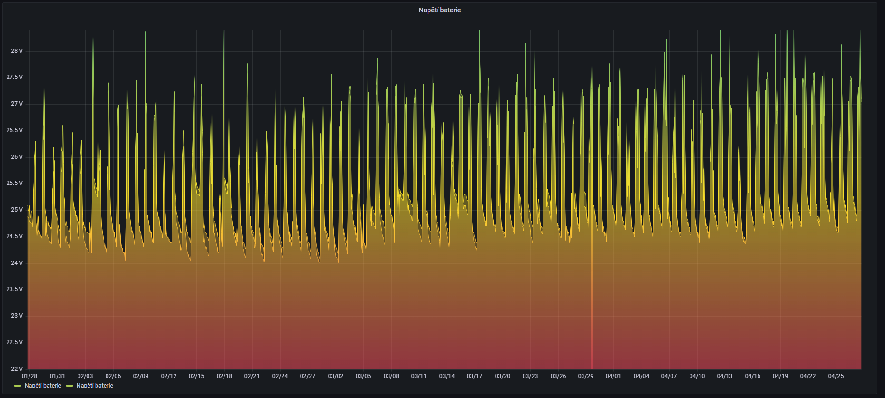Click the 22 V y-axis label
Screen dimensions: 885x398
click(17, 369)
